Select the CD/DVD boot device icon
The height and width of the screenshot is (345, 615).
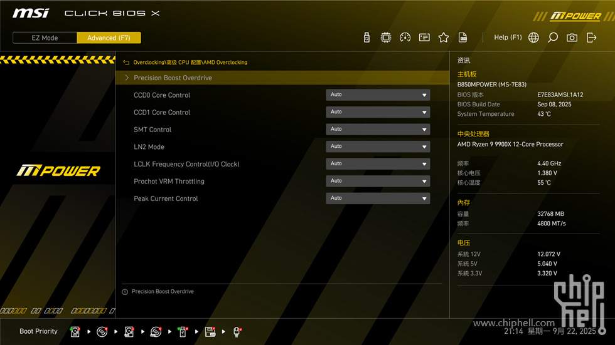click(102, 332)
